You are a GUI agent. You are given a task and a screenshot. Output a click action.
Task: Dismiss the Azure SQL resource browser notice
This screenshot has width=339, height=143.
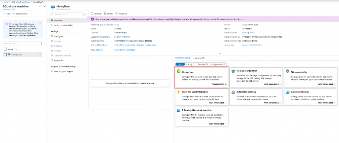coord(40,23)
